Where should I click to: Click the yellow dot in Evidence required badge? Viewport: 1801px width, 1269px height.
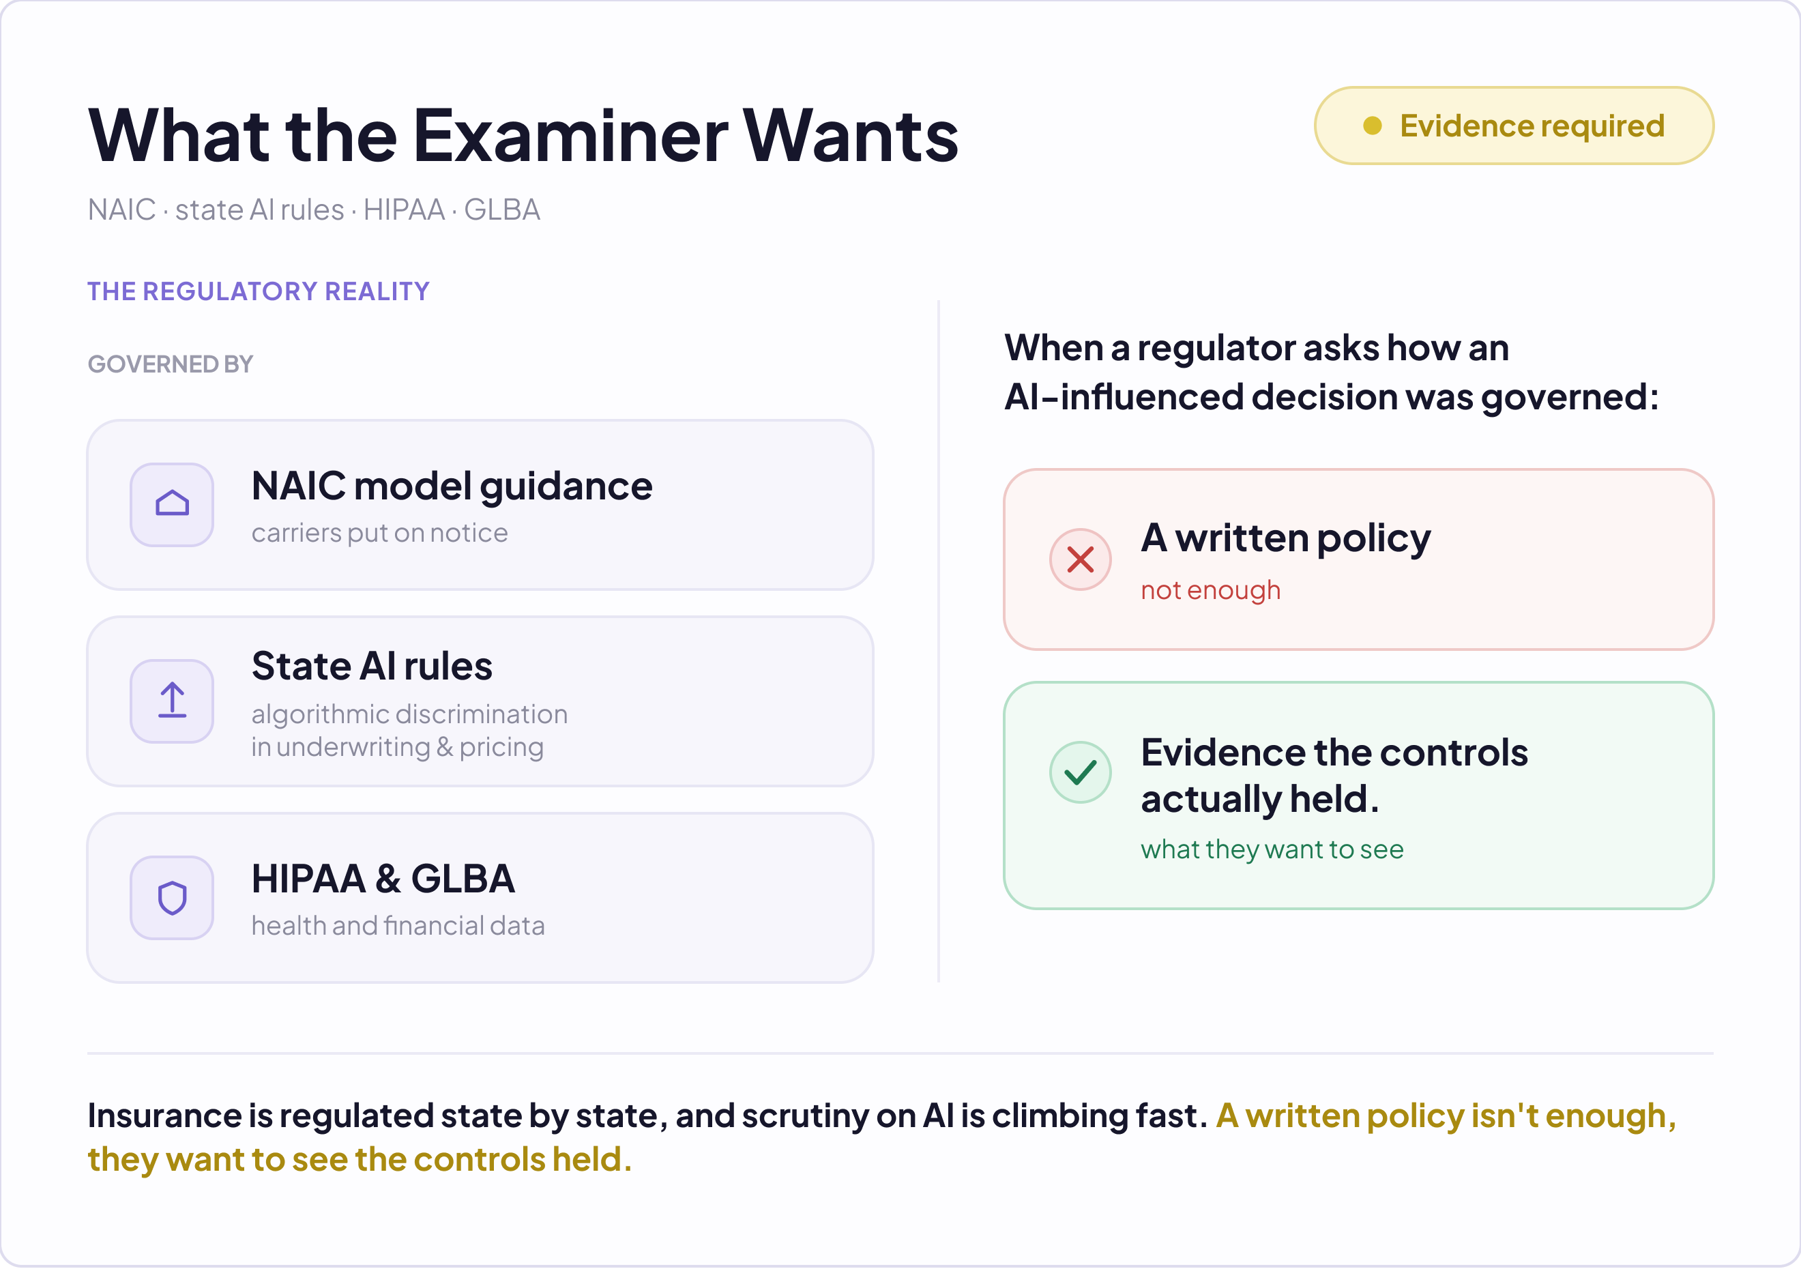tap(1372, 126)
